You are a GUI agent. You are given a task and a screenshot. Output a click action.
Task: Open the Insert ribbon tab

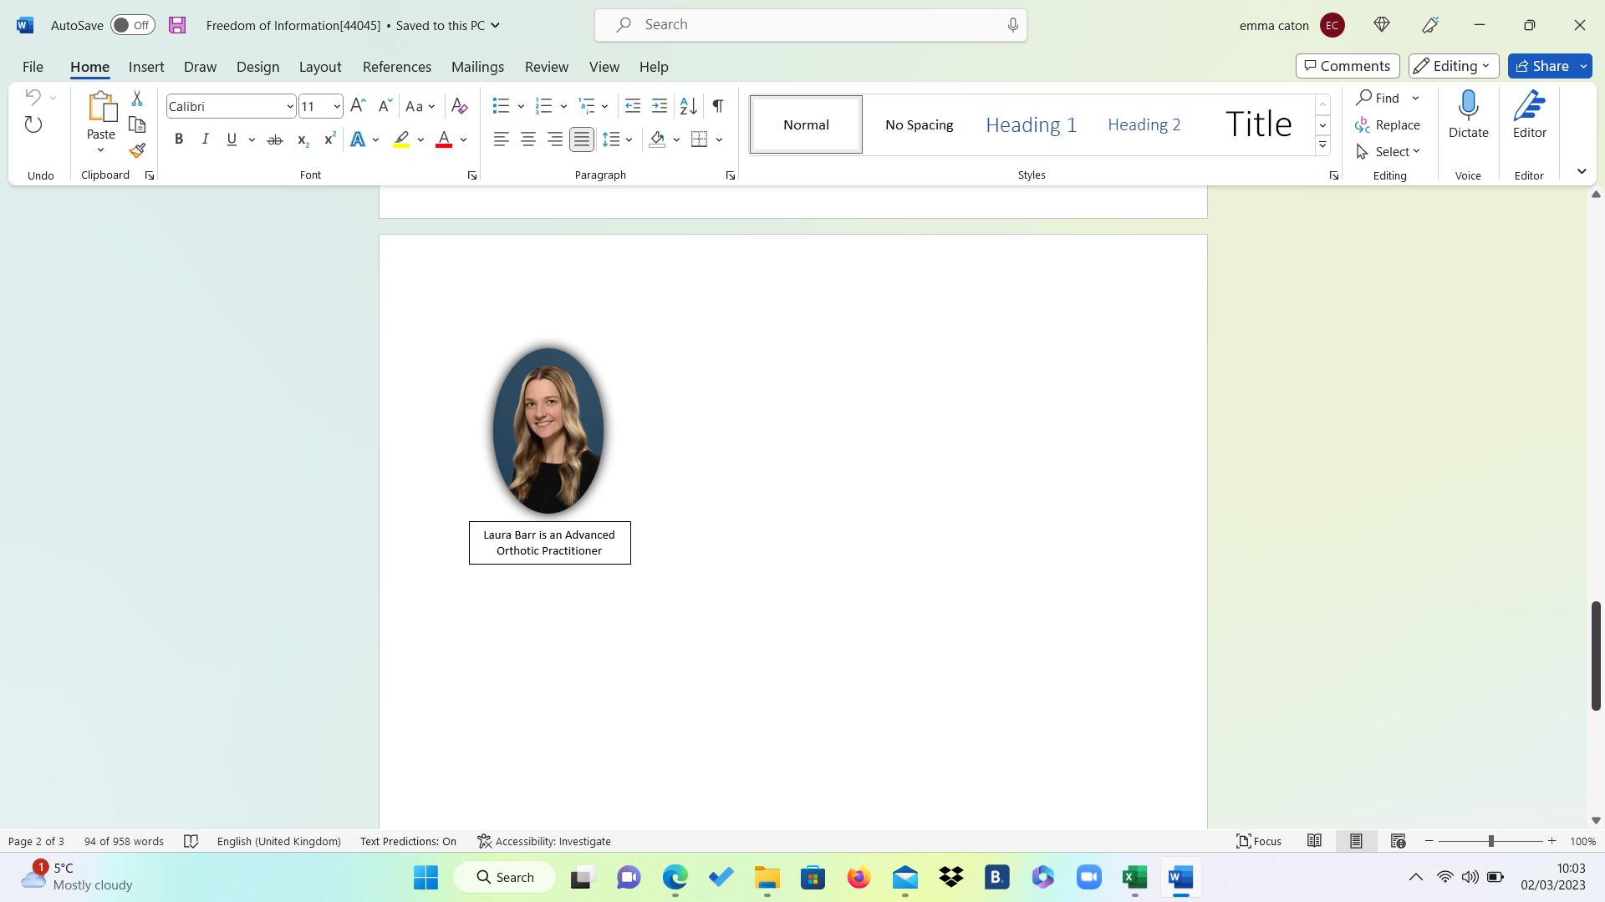146,67
